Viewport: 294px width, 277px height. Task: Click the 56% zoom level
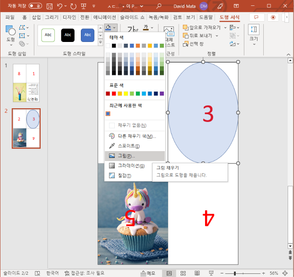(274, 273)
